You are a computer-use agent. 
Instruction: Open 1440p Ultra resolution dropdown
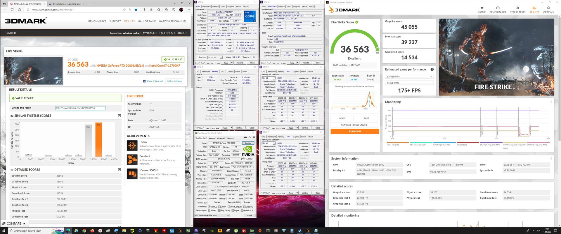[x=409, y=83]
